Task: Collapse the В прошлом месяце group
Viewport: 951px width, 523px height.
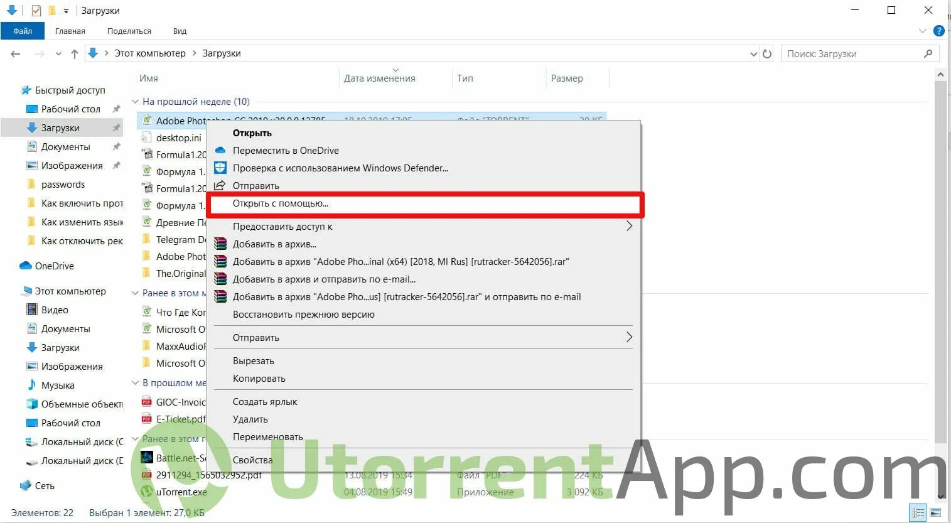Action: pyautogui.click(x=135, y=383)
